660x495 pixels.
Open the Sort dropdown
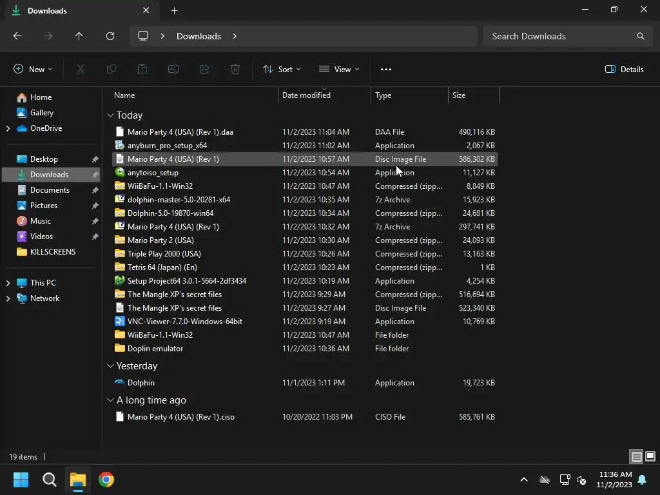[x=282, y=70]
